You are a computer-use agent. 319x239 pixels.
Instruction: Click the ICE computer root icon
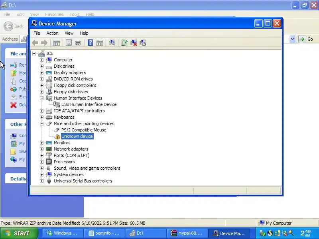pyautogui.click(x=41, y=53)
